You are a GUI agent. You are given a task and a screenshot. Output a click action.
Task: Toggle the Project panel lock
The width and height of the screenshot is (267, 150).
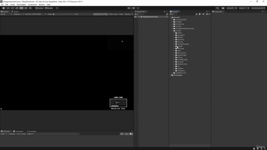[x=207, y=12]
